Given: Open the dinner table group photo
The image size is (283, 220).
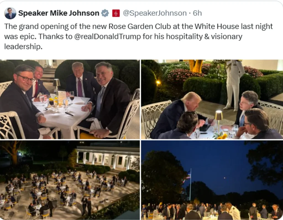Looking at the screenshot, I should tap(70, 99).
